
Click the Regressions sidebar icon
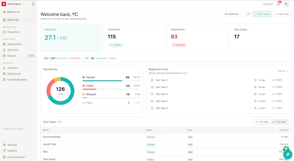coord(4,44)
